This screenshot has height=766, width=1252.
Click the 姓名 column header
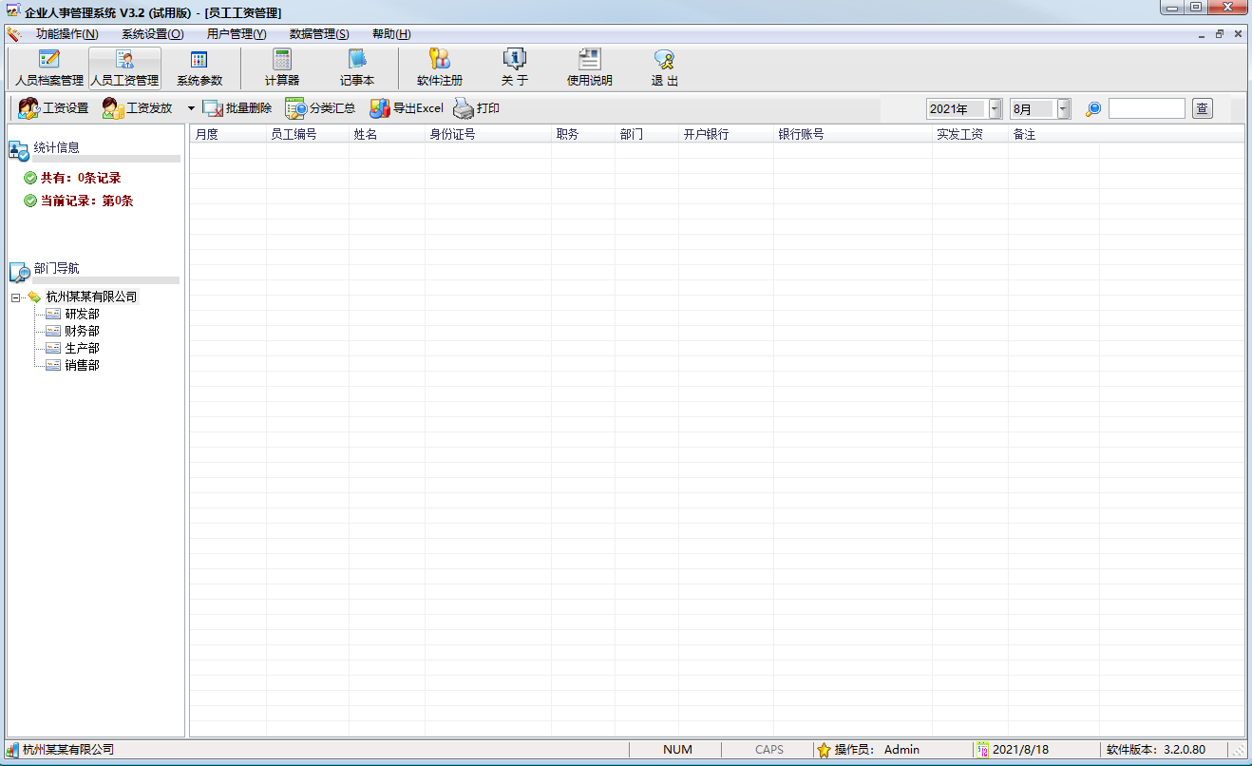[388, 135]
